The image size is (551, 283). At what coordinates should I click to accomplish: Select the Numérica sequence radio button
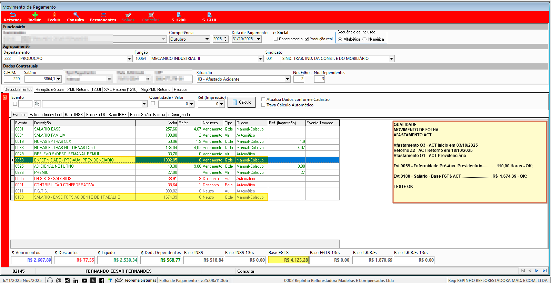pos(364,39)
